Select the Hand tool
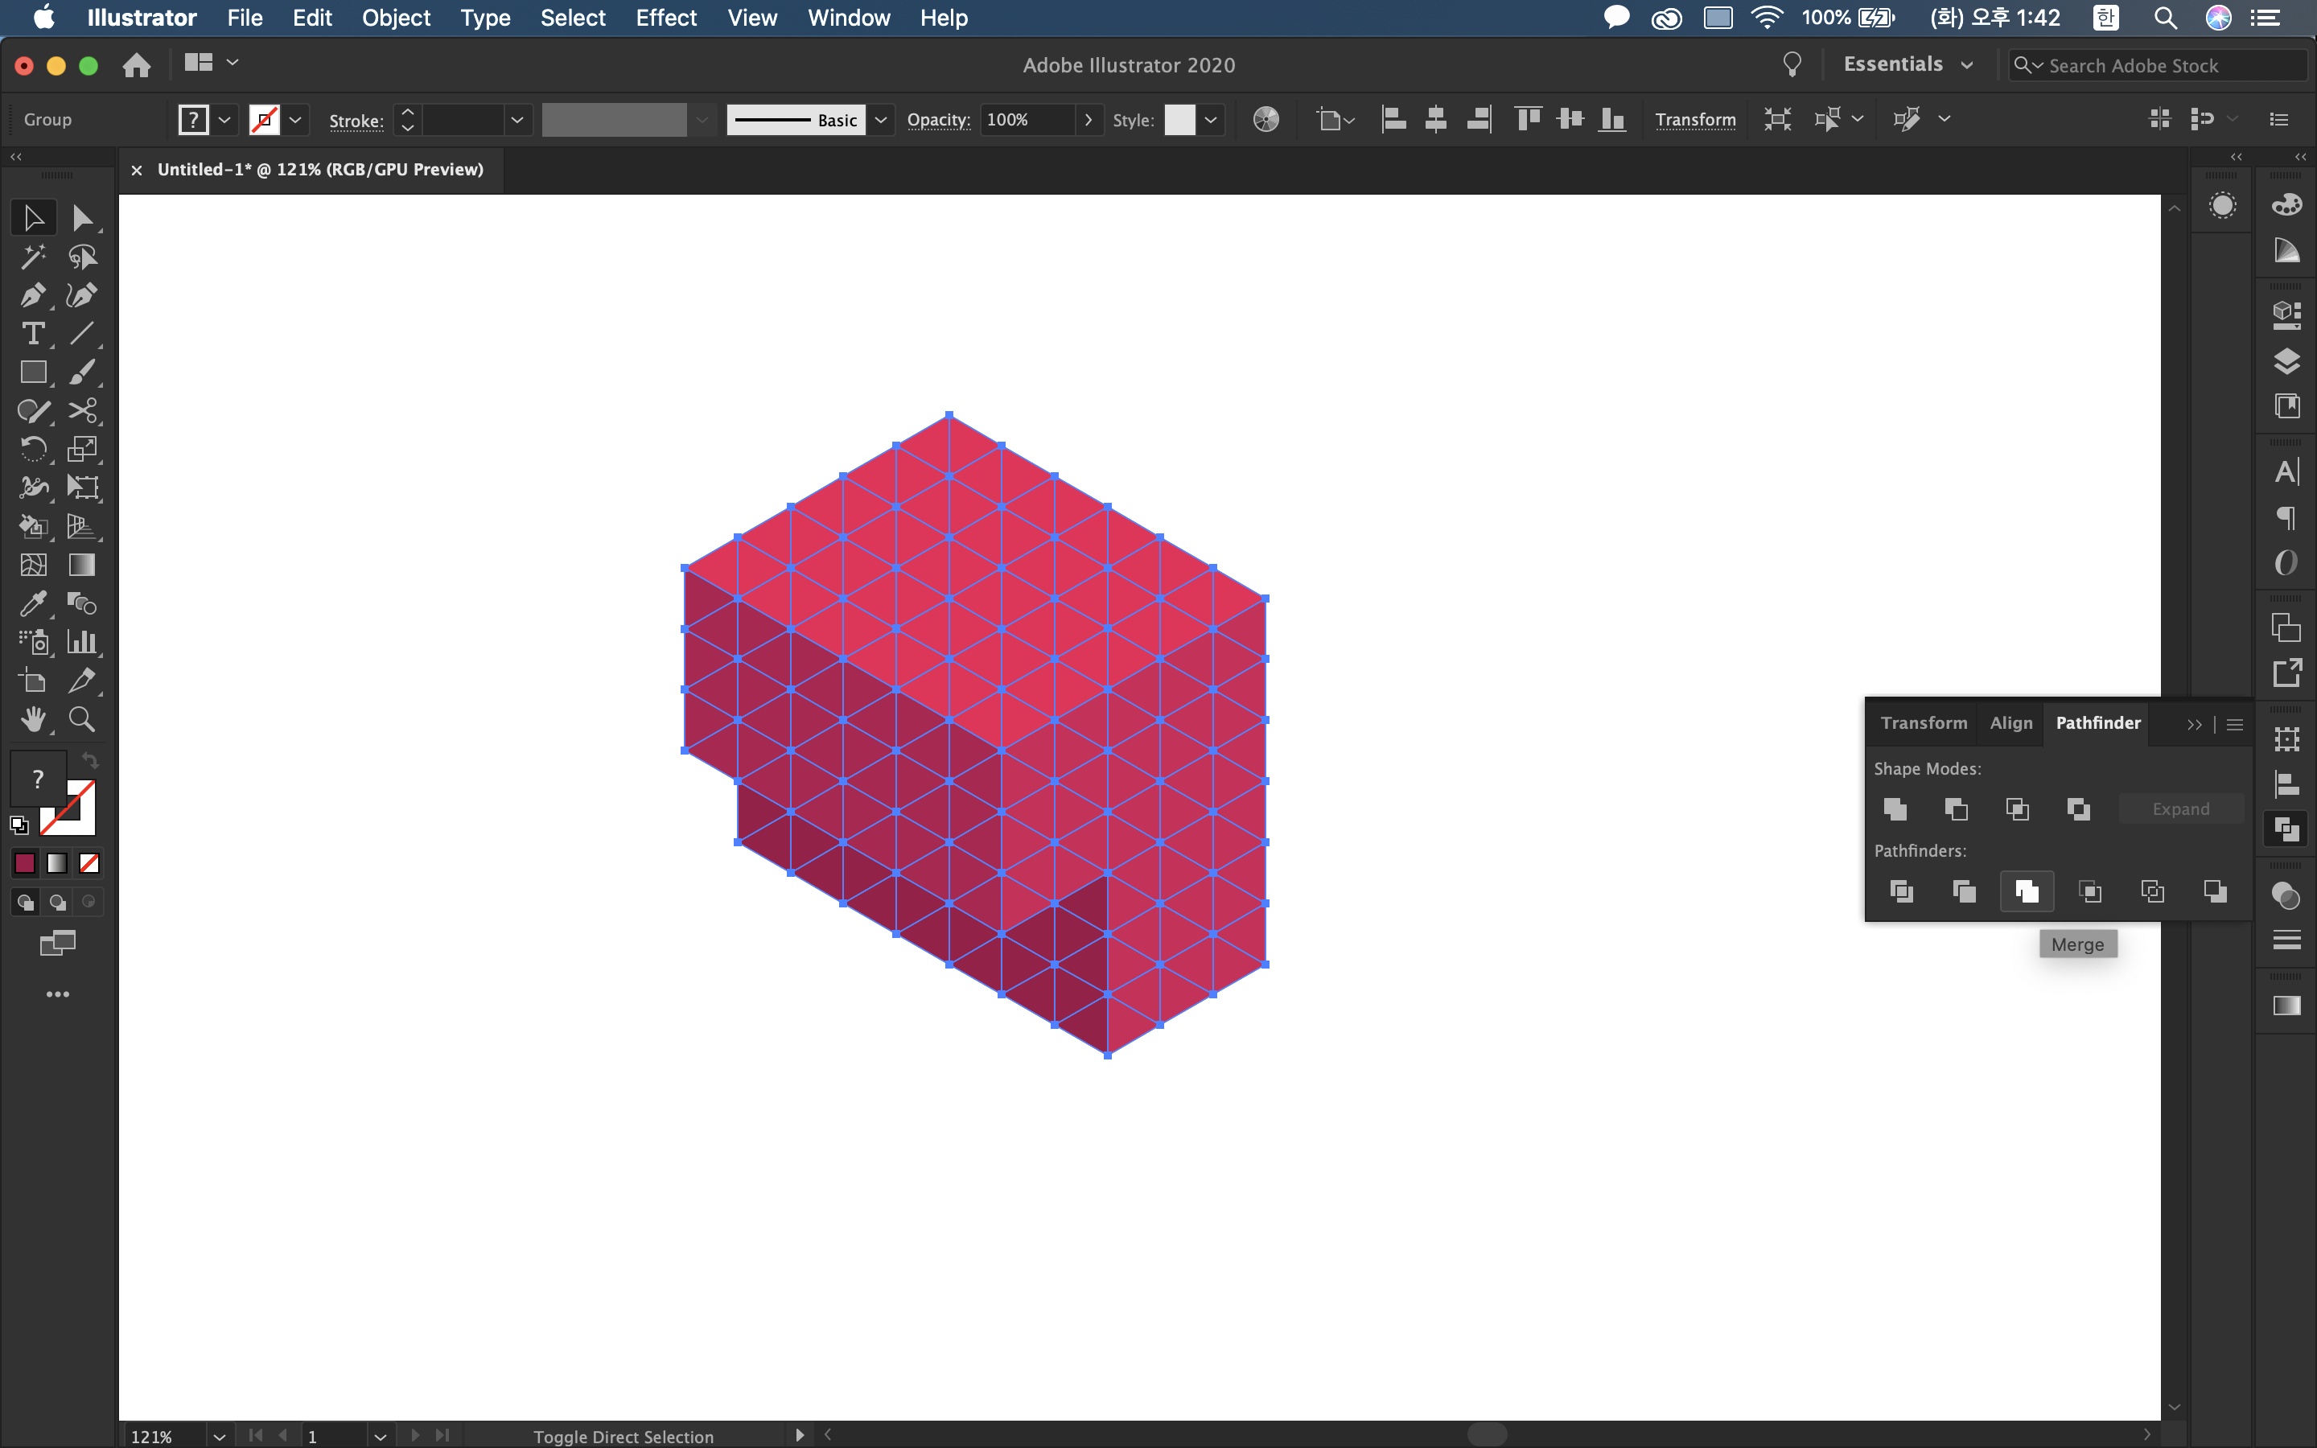2317x1448 pixels. [32, 719]
